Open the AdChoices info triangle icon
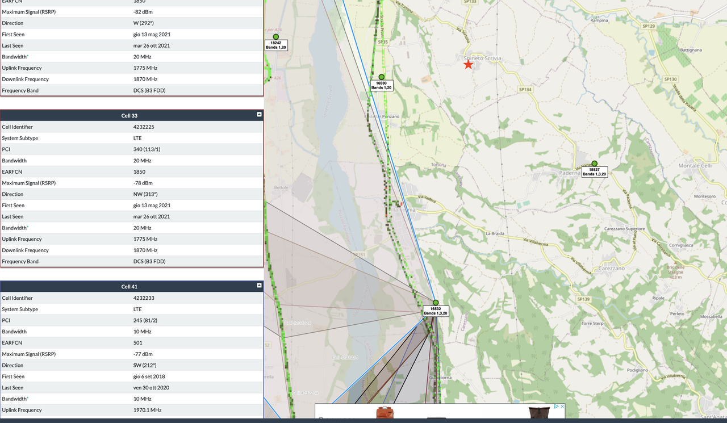 556,407
